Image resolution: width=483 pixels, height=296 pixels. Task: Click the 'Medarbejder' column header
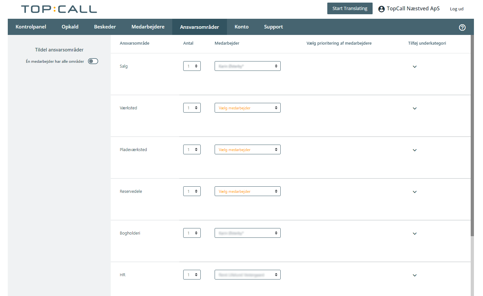(x=227, y=43)
